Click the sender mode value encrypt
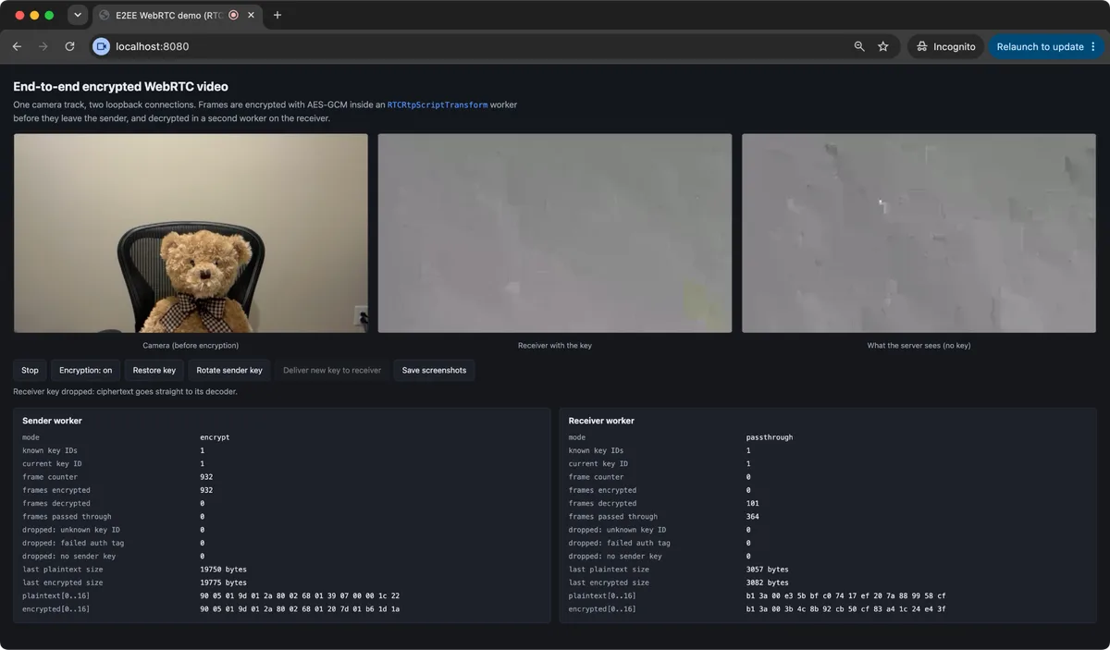 point(215,437)
